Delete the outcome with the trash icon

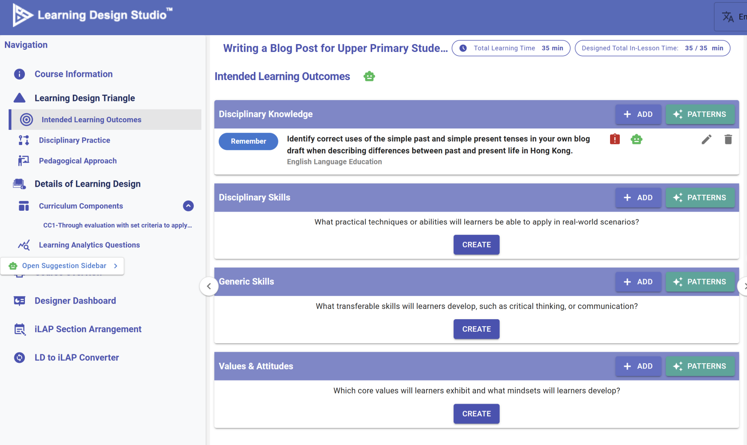pyautogui.click(x=728, y=140)
